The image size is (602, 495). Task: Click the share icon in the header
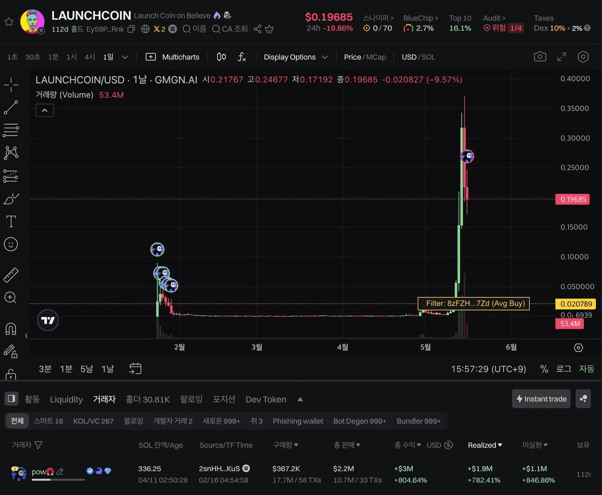tap(257, 29)
